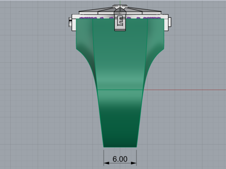The image size is (226, 169).
Task: Select the purple gemstone row on the left
Action: 88,18
